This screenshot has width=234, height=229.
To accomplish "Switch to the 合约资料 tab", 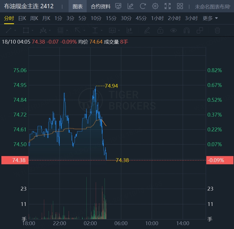I will (101, 6).
